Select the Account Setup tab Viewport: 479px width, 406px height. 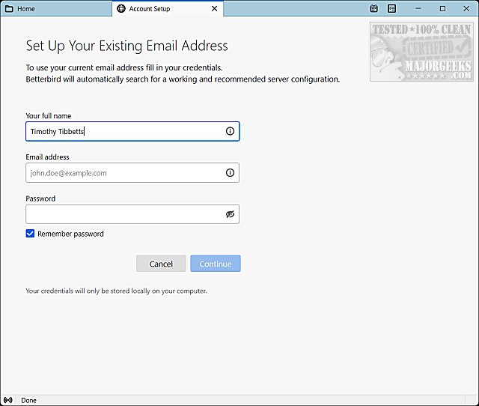click(x=161, y=9)
